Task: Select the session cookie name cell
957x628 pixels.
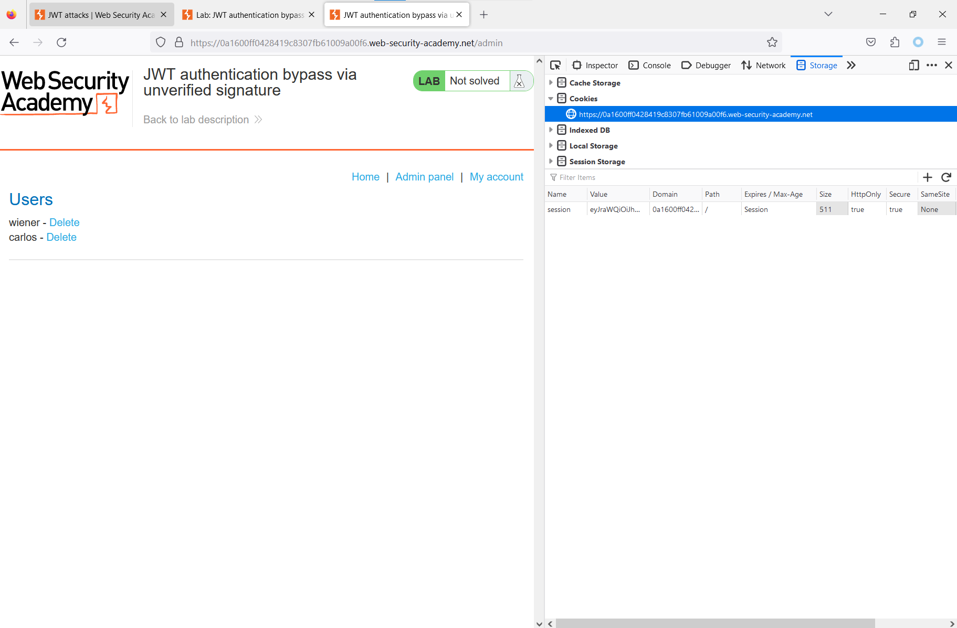Action: click(566, 209)
